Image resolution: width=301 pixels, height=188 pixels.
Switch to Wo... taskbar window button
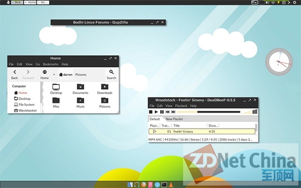[43, 3]
